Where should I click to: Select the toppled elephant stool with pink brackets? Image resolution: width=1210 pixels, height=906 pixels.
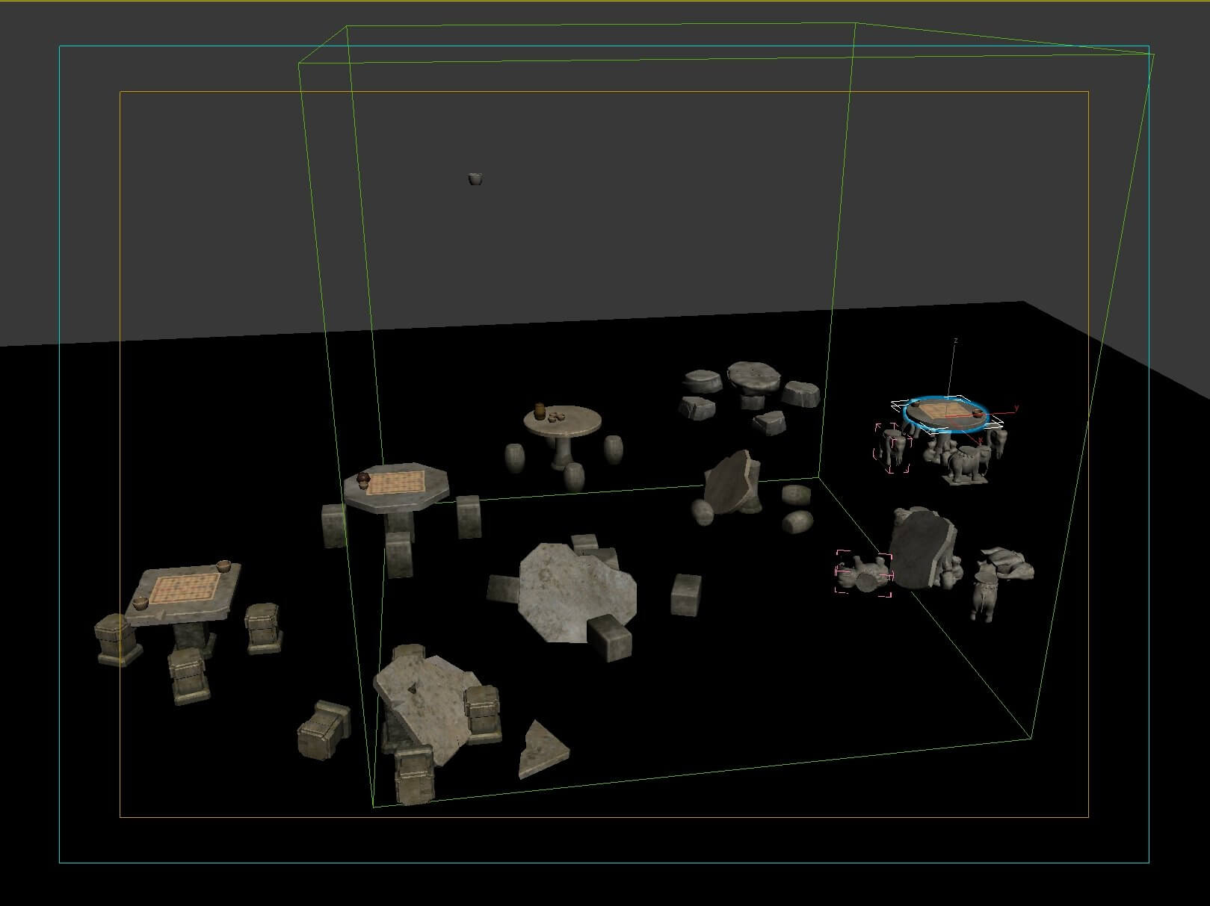(863, 574)
